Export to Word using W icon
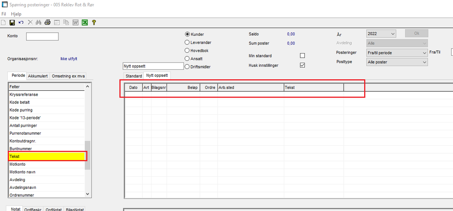This screenshot has width=453, height=211. click(x=75, y=23)
